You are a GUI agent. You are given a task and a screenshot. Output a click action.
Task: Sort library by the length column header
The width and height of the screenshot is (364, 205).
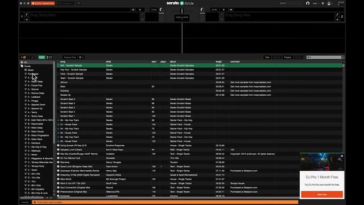click(218, 61)
